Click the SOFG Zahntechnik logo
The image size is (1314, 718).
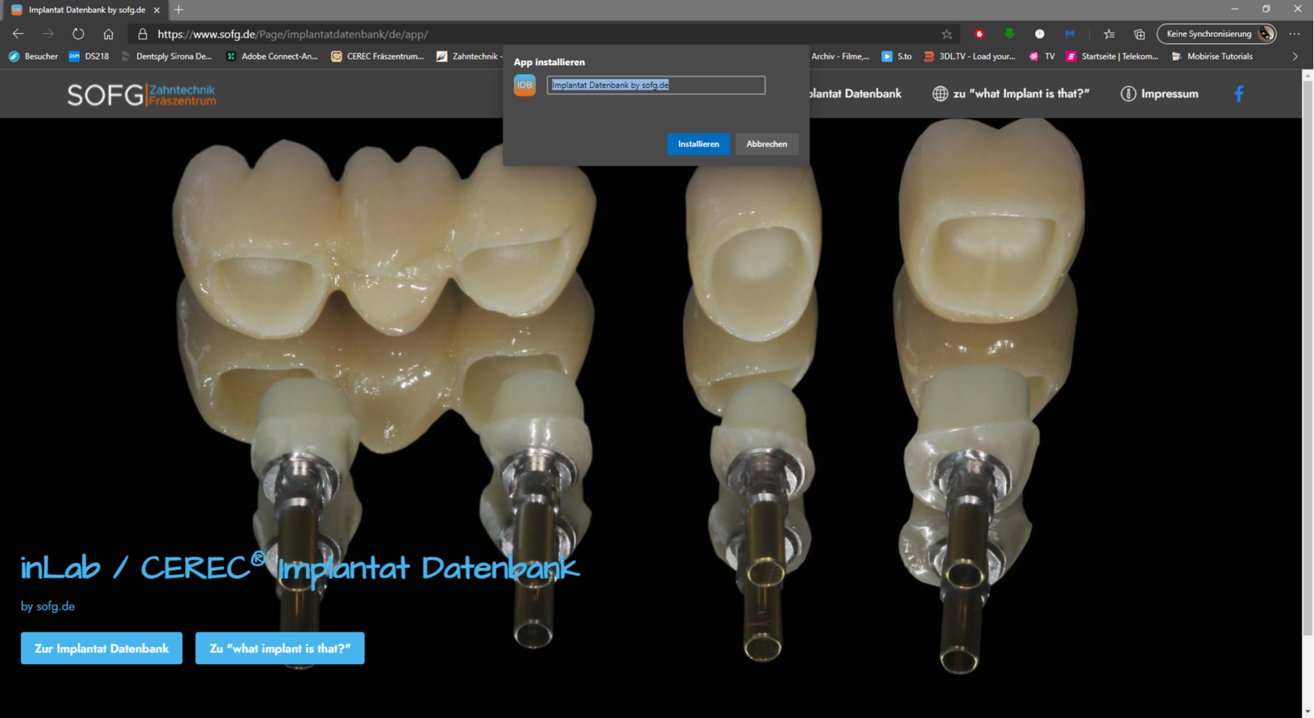pos(141,94)
